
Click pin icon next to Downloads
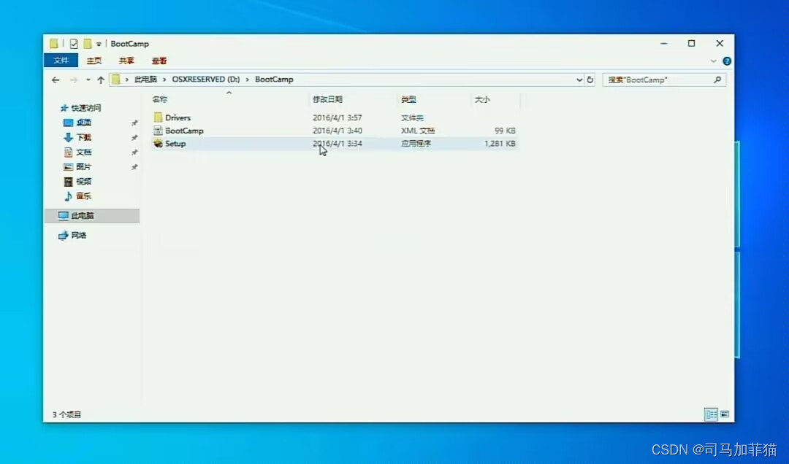(x=134, y=138)
